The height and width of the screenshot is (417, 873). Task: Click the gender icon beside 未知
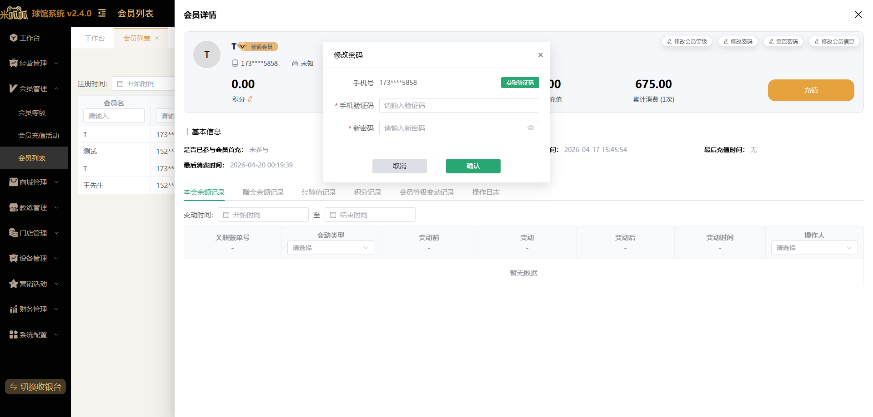(295, 64)
